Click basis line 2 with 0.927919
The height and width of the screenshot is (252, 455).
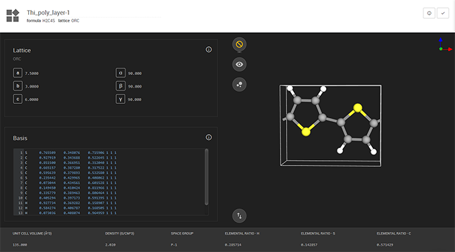(x=70, y=157)
